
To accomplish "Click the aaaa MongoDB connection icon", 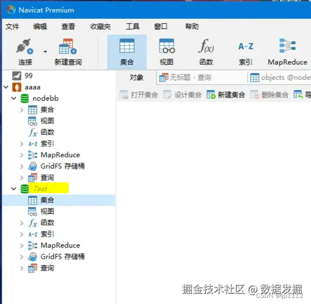I will click(17, 87).
